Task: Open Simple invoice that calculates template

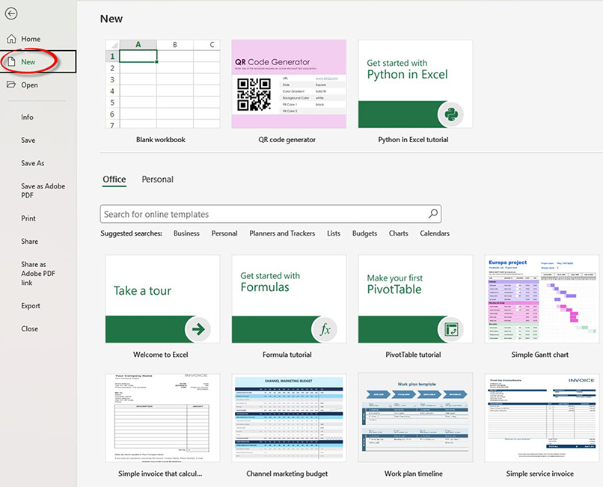Action: pos(162,417)
